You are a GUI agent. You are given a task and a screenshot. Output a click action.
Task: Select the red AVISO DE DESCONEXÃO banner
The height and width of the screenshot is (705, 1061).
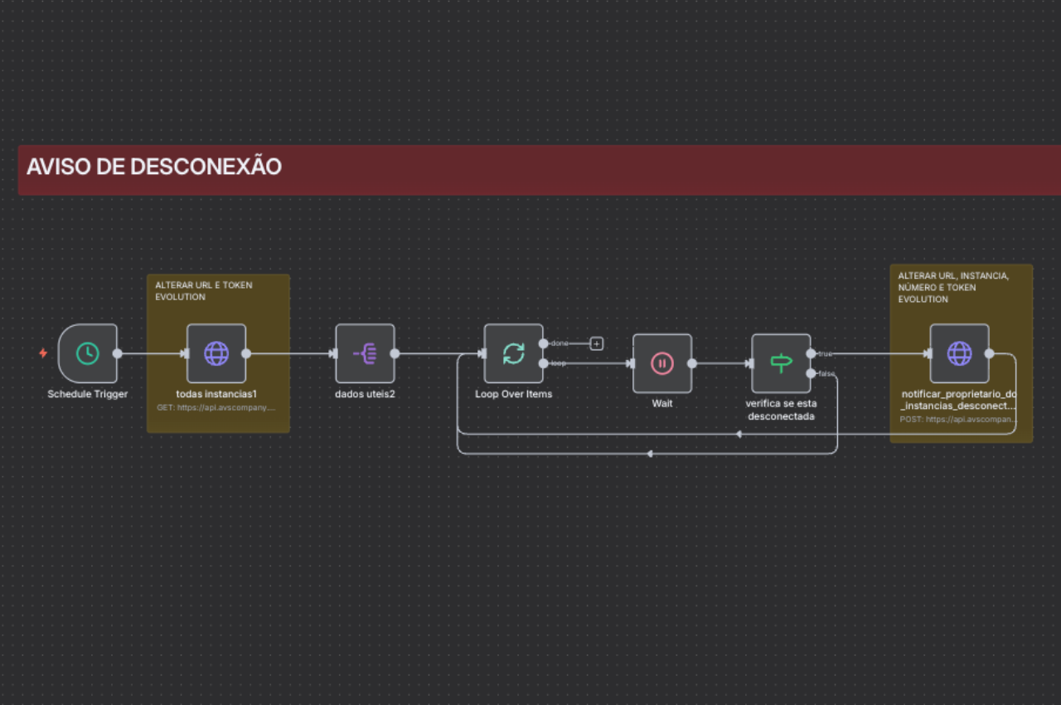point(539,170)
